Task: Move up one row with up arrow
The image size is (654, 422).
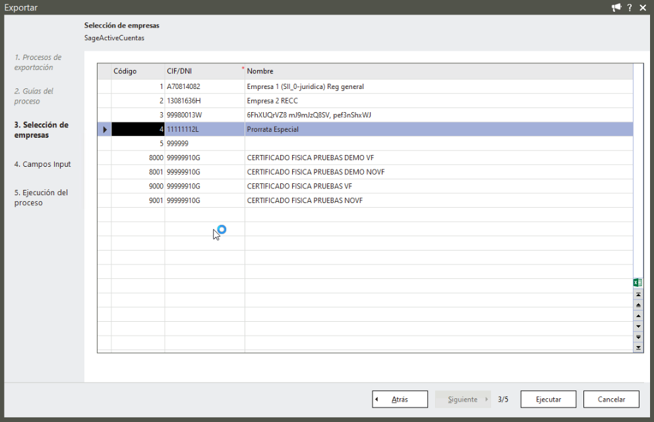Action: tap(638, 315)
